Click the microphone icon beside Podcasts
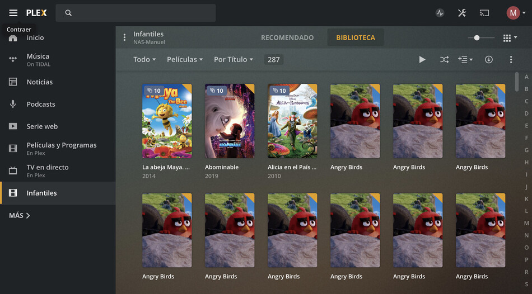The width and height of the screenshot is (532, 294). [13, 104]
